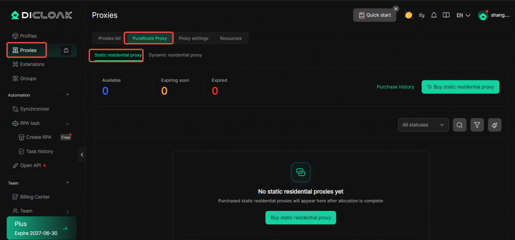The image size is (515, 240).
Task: Open the shopping bag icon beside Proxies
Action: pos(66,50)
